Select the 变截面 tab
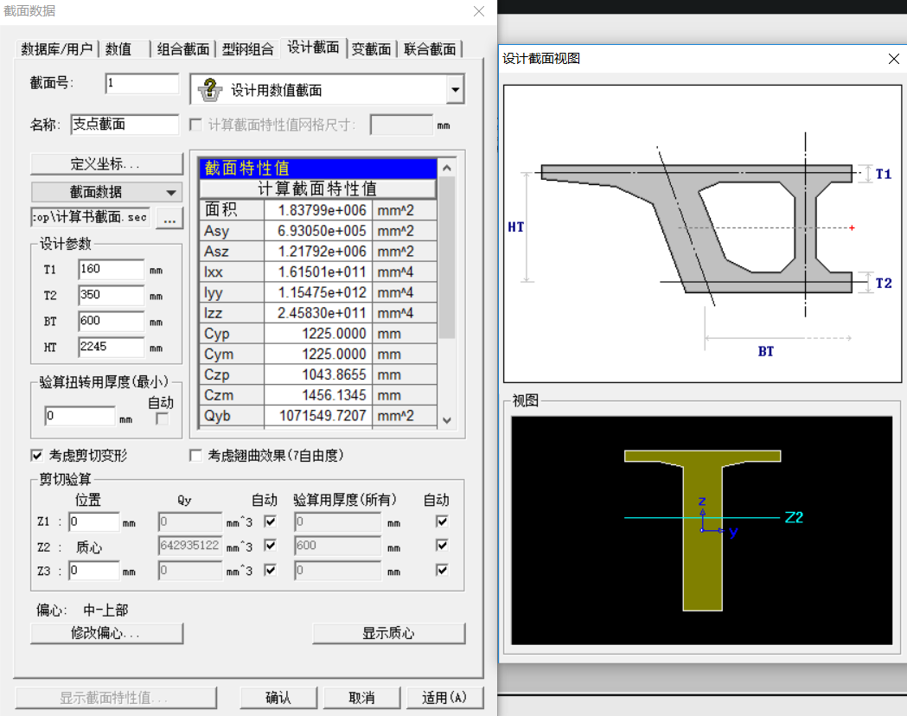The height and width of the screenshot is (716, 907). pos(371,49)
